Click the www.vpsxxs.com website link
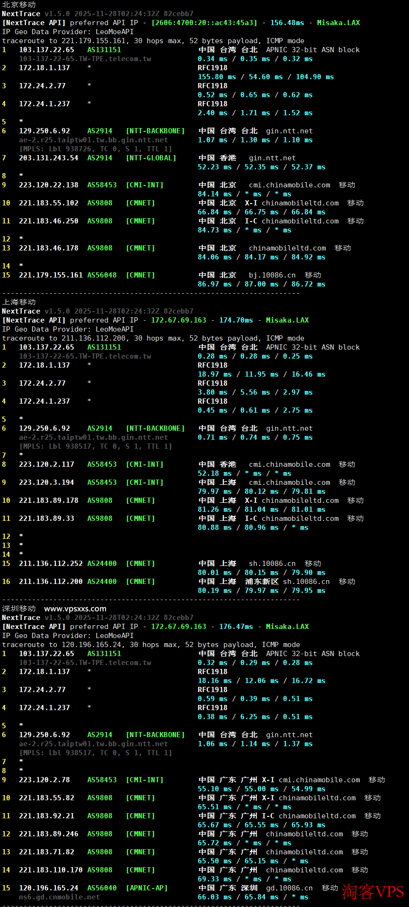The width and height of the screenshot is (409, 907). (x=75, y=609)
